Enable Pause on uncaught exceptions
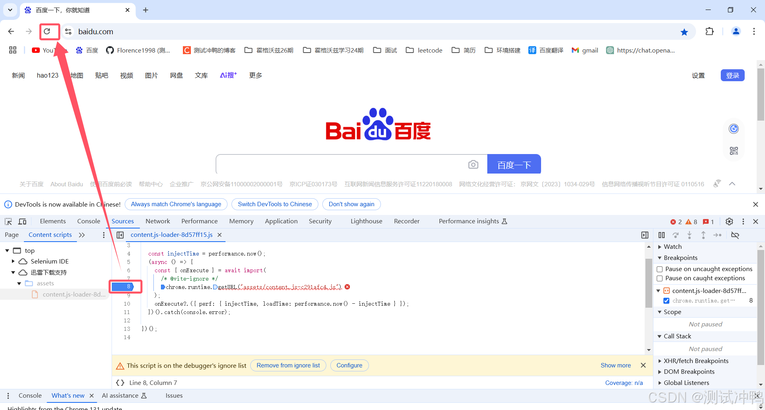Viewport: 765px width, 410px height. tap(659, 269)
